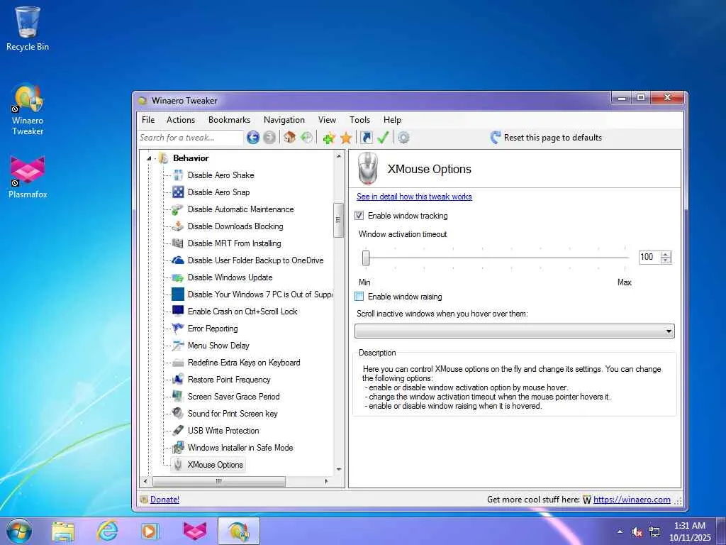Click the Disable Aero Shake icon
The image size is (726, 545).
[x=178, y=175]
